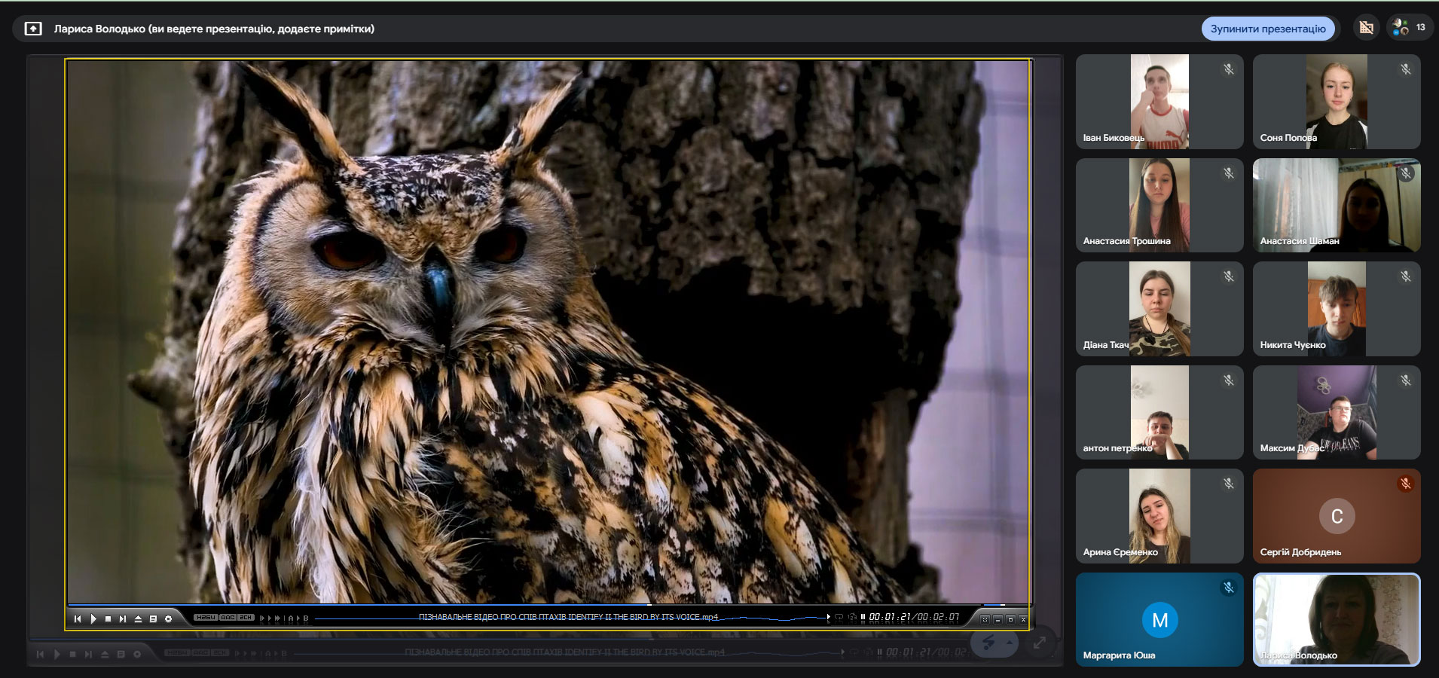Screen dimensions: 1439x678
Task: Skip to previous track in the player
Action: 78,618
